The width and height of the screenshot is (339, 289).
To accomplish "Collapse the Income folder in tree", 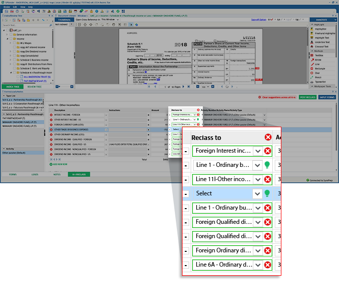I will (x=8, y=38).
